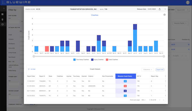Click the share icon in the modal header

[x=160, y=9]
